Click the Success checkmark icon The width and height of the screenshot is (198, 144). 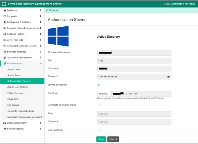click(47, 10)
